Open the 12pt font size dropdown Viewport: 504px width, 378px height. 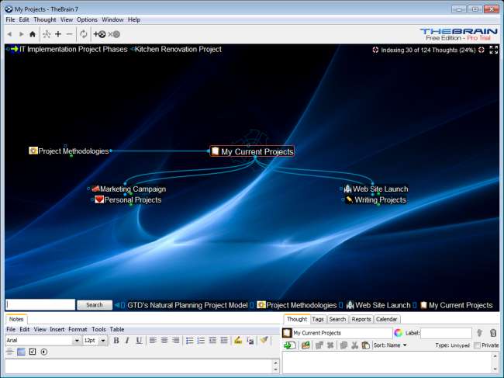click(x=102, y=341)
